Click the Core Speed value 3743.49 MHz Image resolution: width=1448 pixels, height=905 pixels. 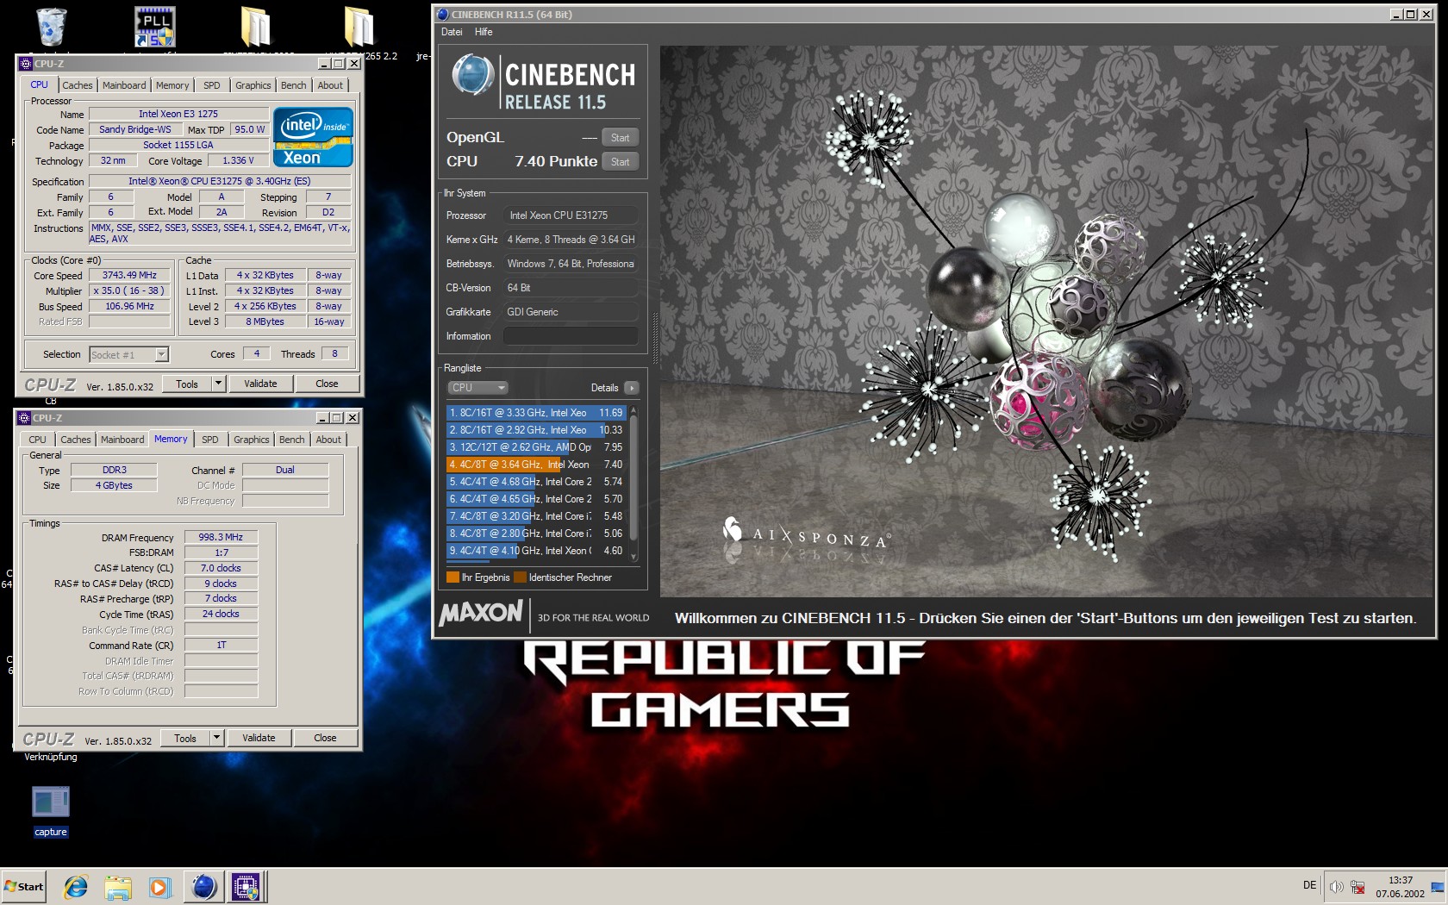[129, 275]
